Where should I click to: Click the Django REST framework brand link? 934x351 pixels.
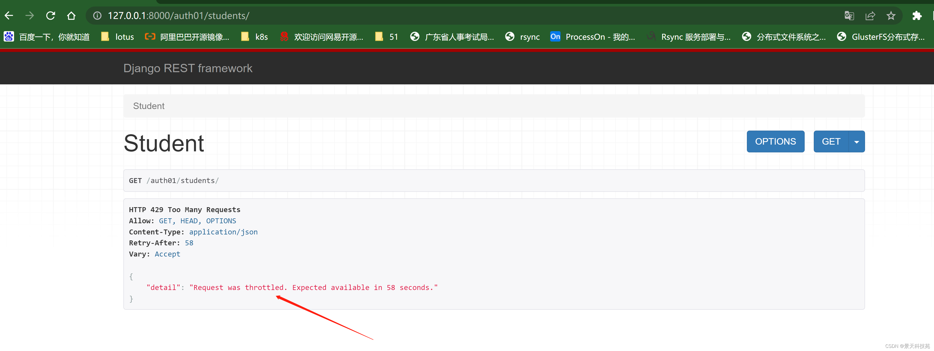(187, 68)
